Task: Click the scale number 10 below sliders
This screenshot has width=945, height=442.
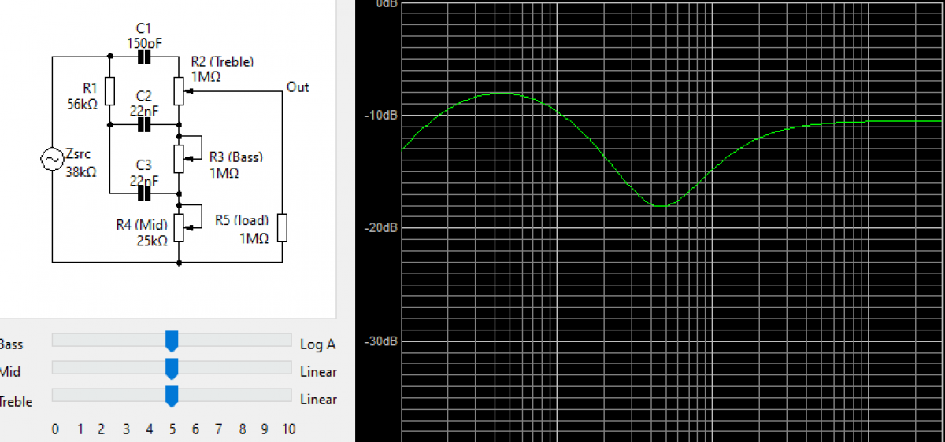Action: 288,429
